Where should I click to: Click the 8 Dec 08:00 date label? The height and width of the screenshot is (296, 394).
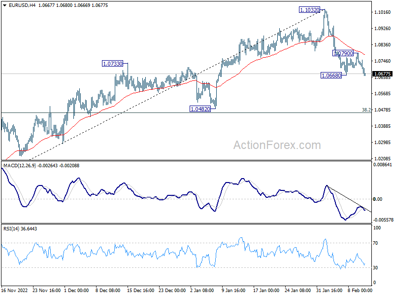click(108, 290)
